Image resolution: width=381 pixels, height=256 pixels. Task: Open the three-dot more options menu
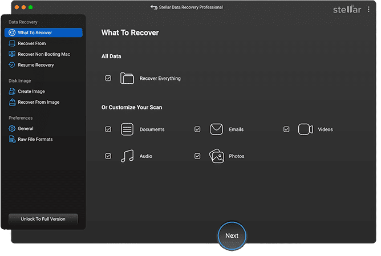click(368, 10)
